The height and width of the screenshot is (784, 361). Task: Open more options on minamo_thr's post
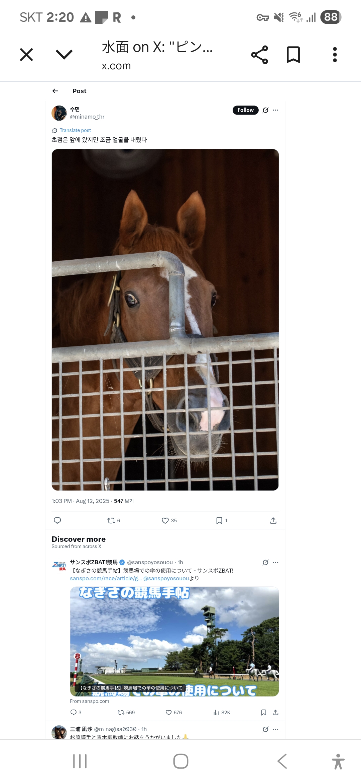[275, 110]
